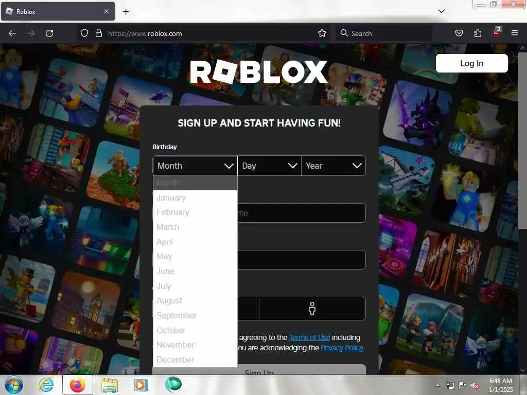
Task: Open the tracking protection shield icon
Action: point(84,33)
